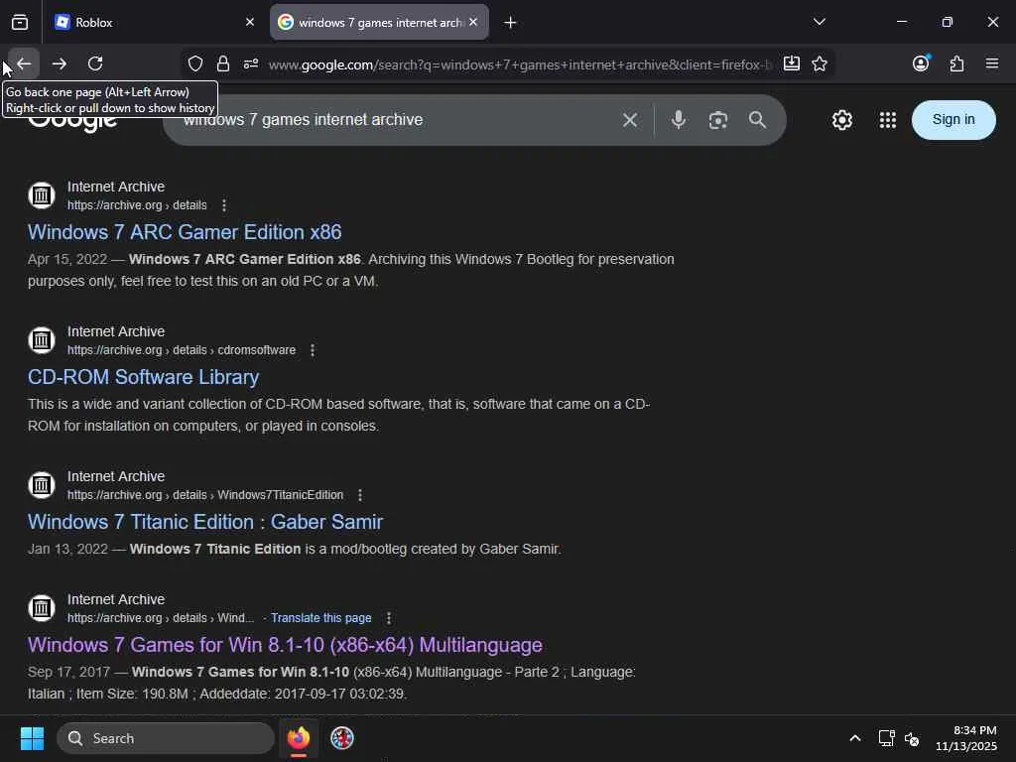1016x762 pixels.
Task: Click the install/download page icon in address bar
Action: click(x=791, y=63)
